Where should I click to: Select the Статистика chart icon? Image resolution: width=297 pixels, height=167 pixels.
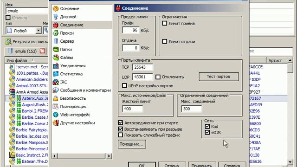56,74
